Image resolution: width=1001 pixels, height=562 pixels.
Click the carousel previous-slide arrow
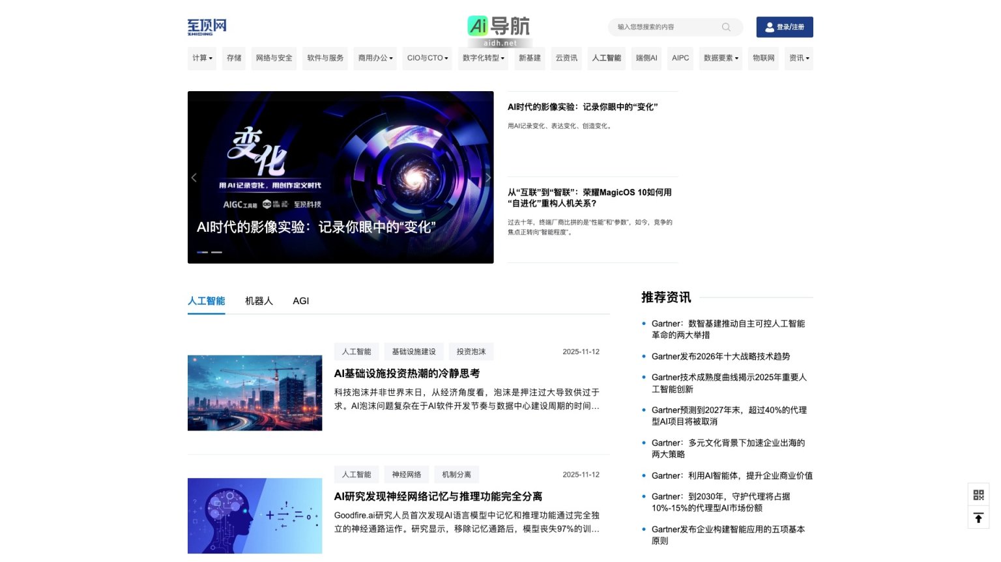click(194, 177)
